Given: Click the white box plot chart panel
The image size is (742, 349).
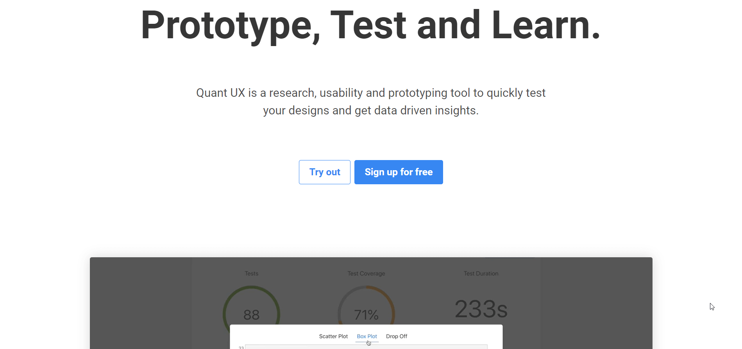Looking at the screenshot, I should (366, 337).
